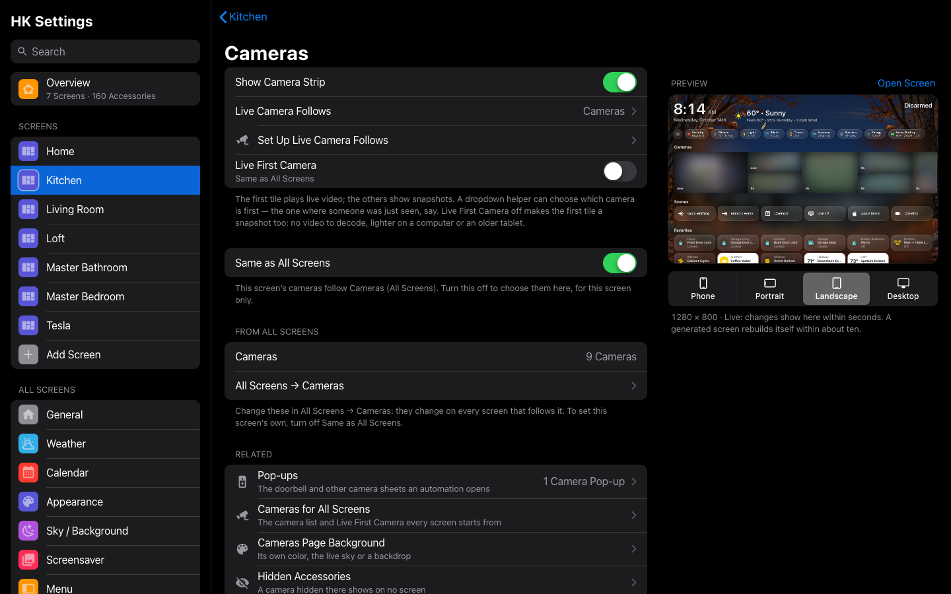Open the General settings icon
Viewport: 951px width, 594px height.
pyautogui.click(x=28, y=414)
